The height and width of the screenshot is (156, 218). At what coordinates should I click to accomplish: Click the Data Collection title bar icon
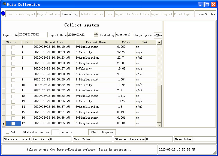pos(4,4)
